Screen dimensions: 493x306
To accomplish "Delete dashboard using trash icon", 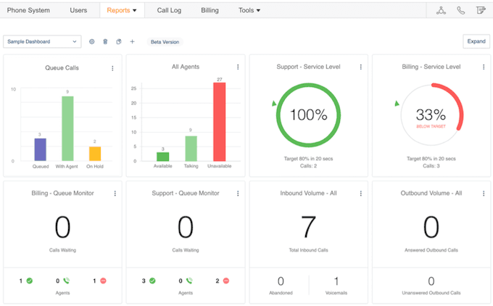I will point(105,41).
